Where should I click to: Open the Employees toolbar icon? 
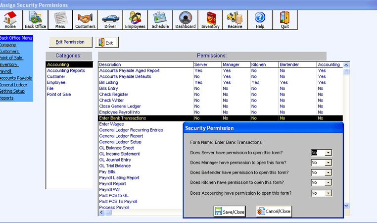tap(135, 20)
